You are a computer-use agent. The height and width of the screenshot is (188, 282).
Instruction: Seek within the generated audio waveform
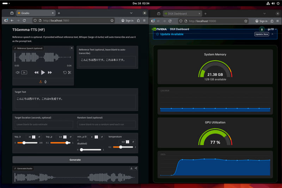75,177
